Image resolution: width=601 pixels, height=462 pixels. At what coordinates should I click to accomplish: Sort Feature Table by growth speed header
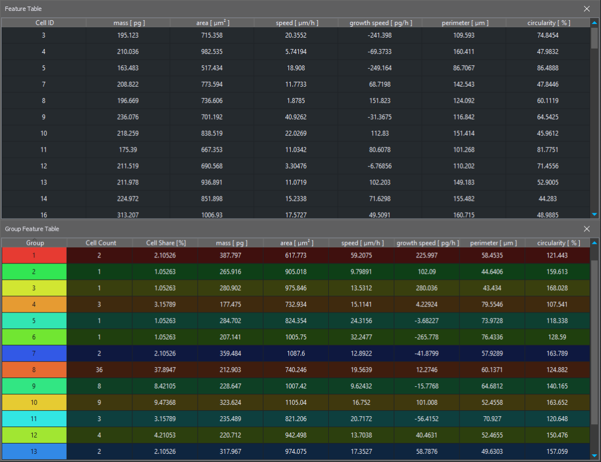pos(380,23)
